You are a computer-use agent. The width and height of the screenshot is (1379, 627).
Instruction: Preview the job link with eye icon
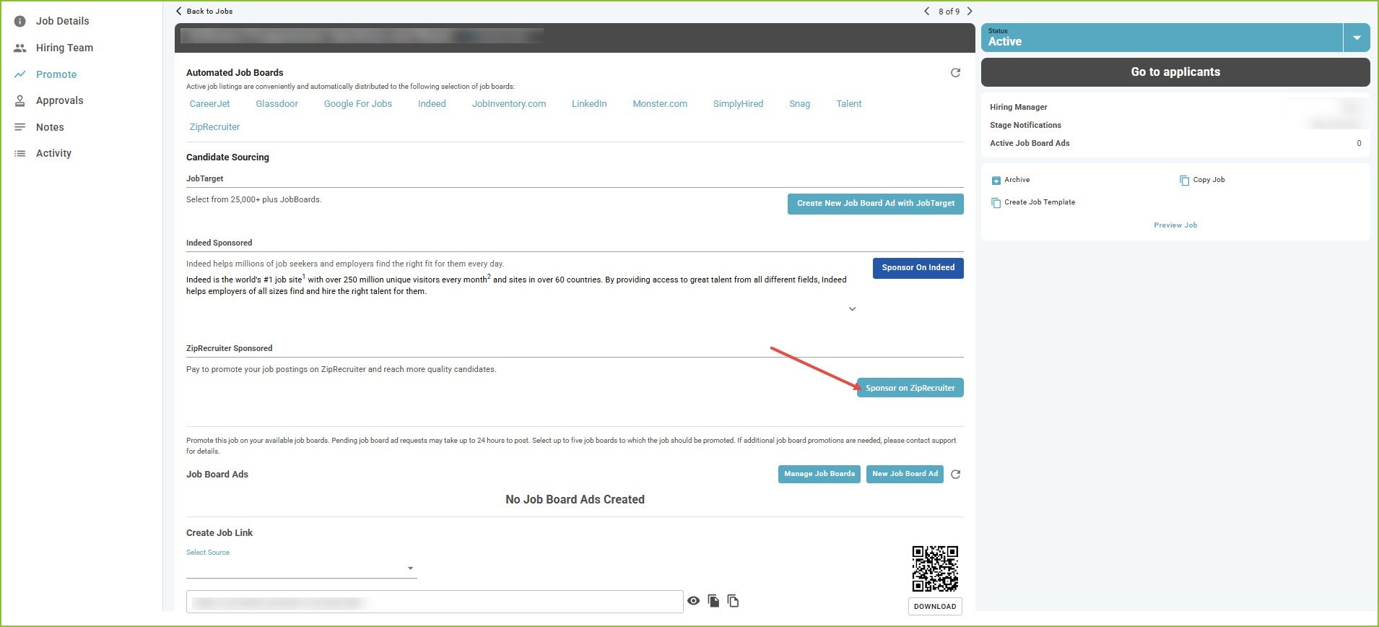693,601
